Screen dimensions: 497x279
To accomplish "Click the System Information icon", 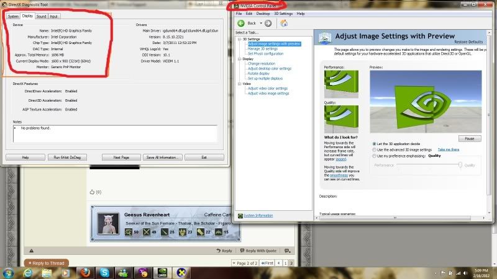I will pyautogui.click(x=240, y=216).
